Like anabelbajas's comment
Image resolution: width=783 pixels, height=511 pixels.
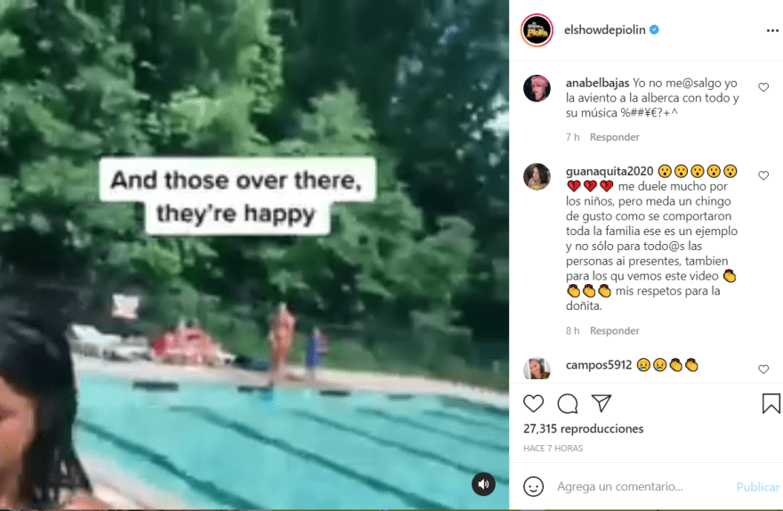pos(763,87)
